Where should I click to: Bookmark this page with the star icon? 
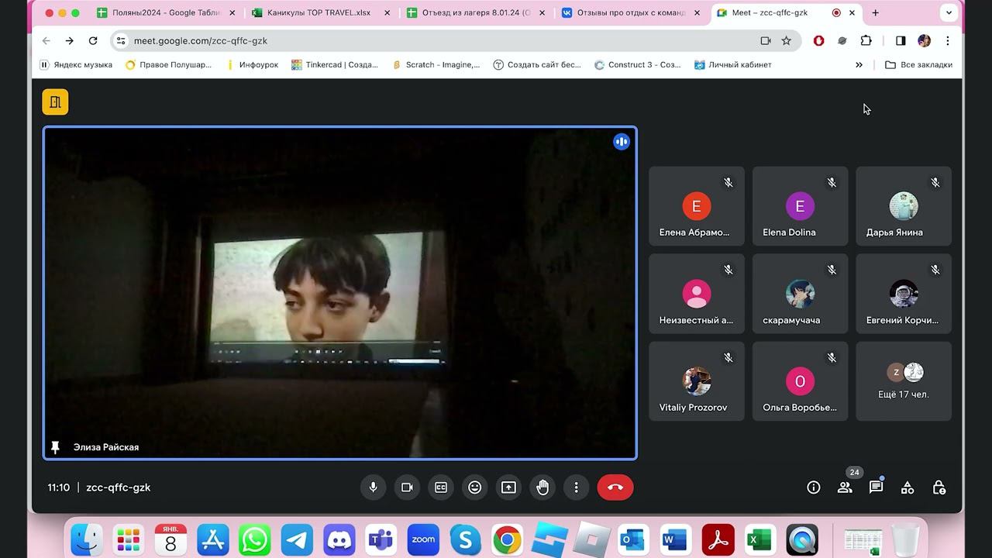point(786,40)
